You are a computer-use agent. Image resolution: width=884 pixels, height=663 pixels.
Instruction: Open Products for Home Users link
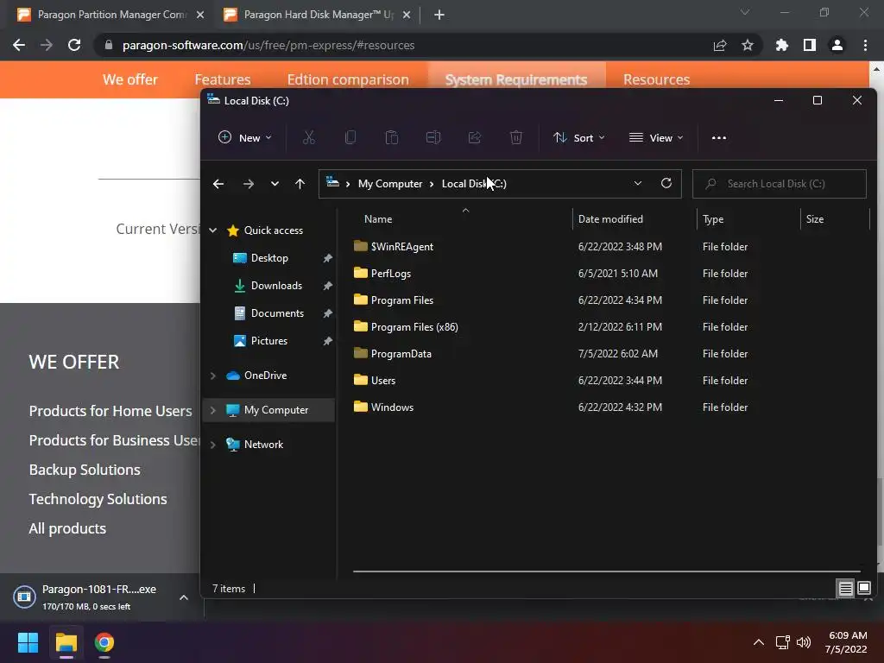(x=110, y=411)
